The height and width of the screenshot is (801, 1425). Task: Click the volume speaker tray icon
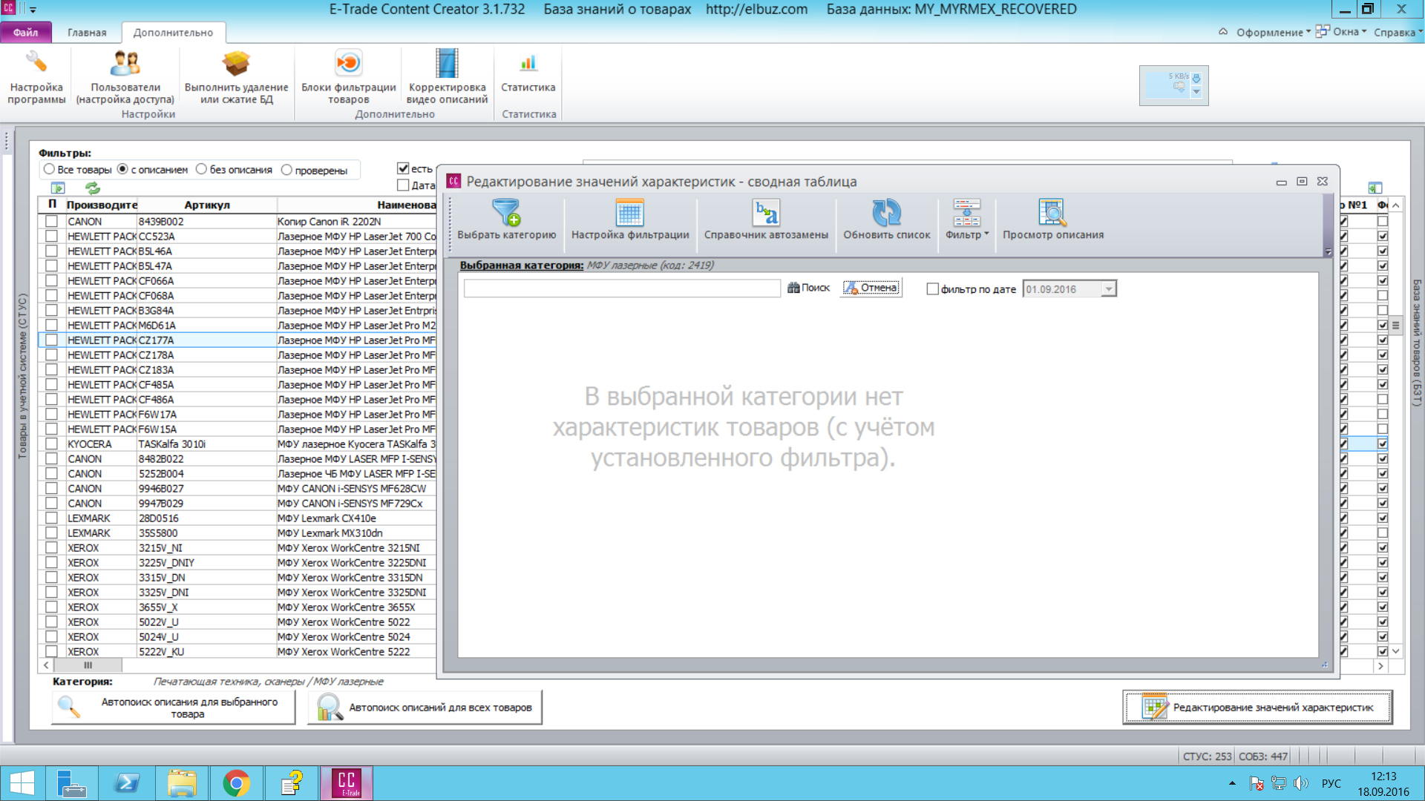[x=1300, y=783]
